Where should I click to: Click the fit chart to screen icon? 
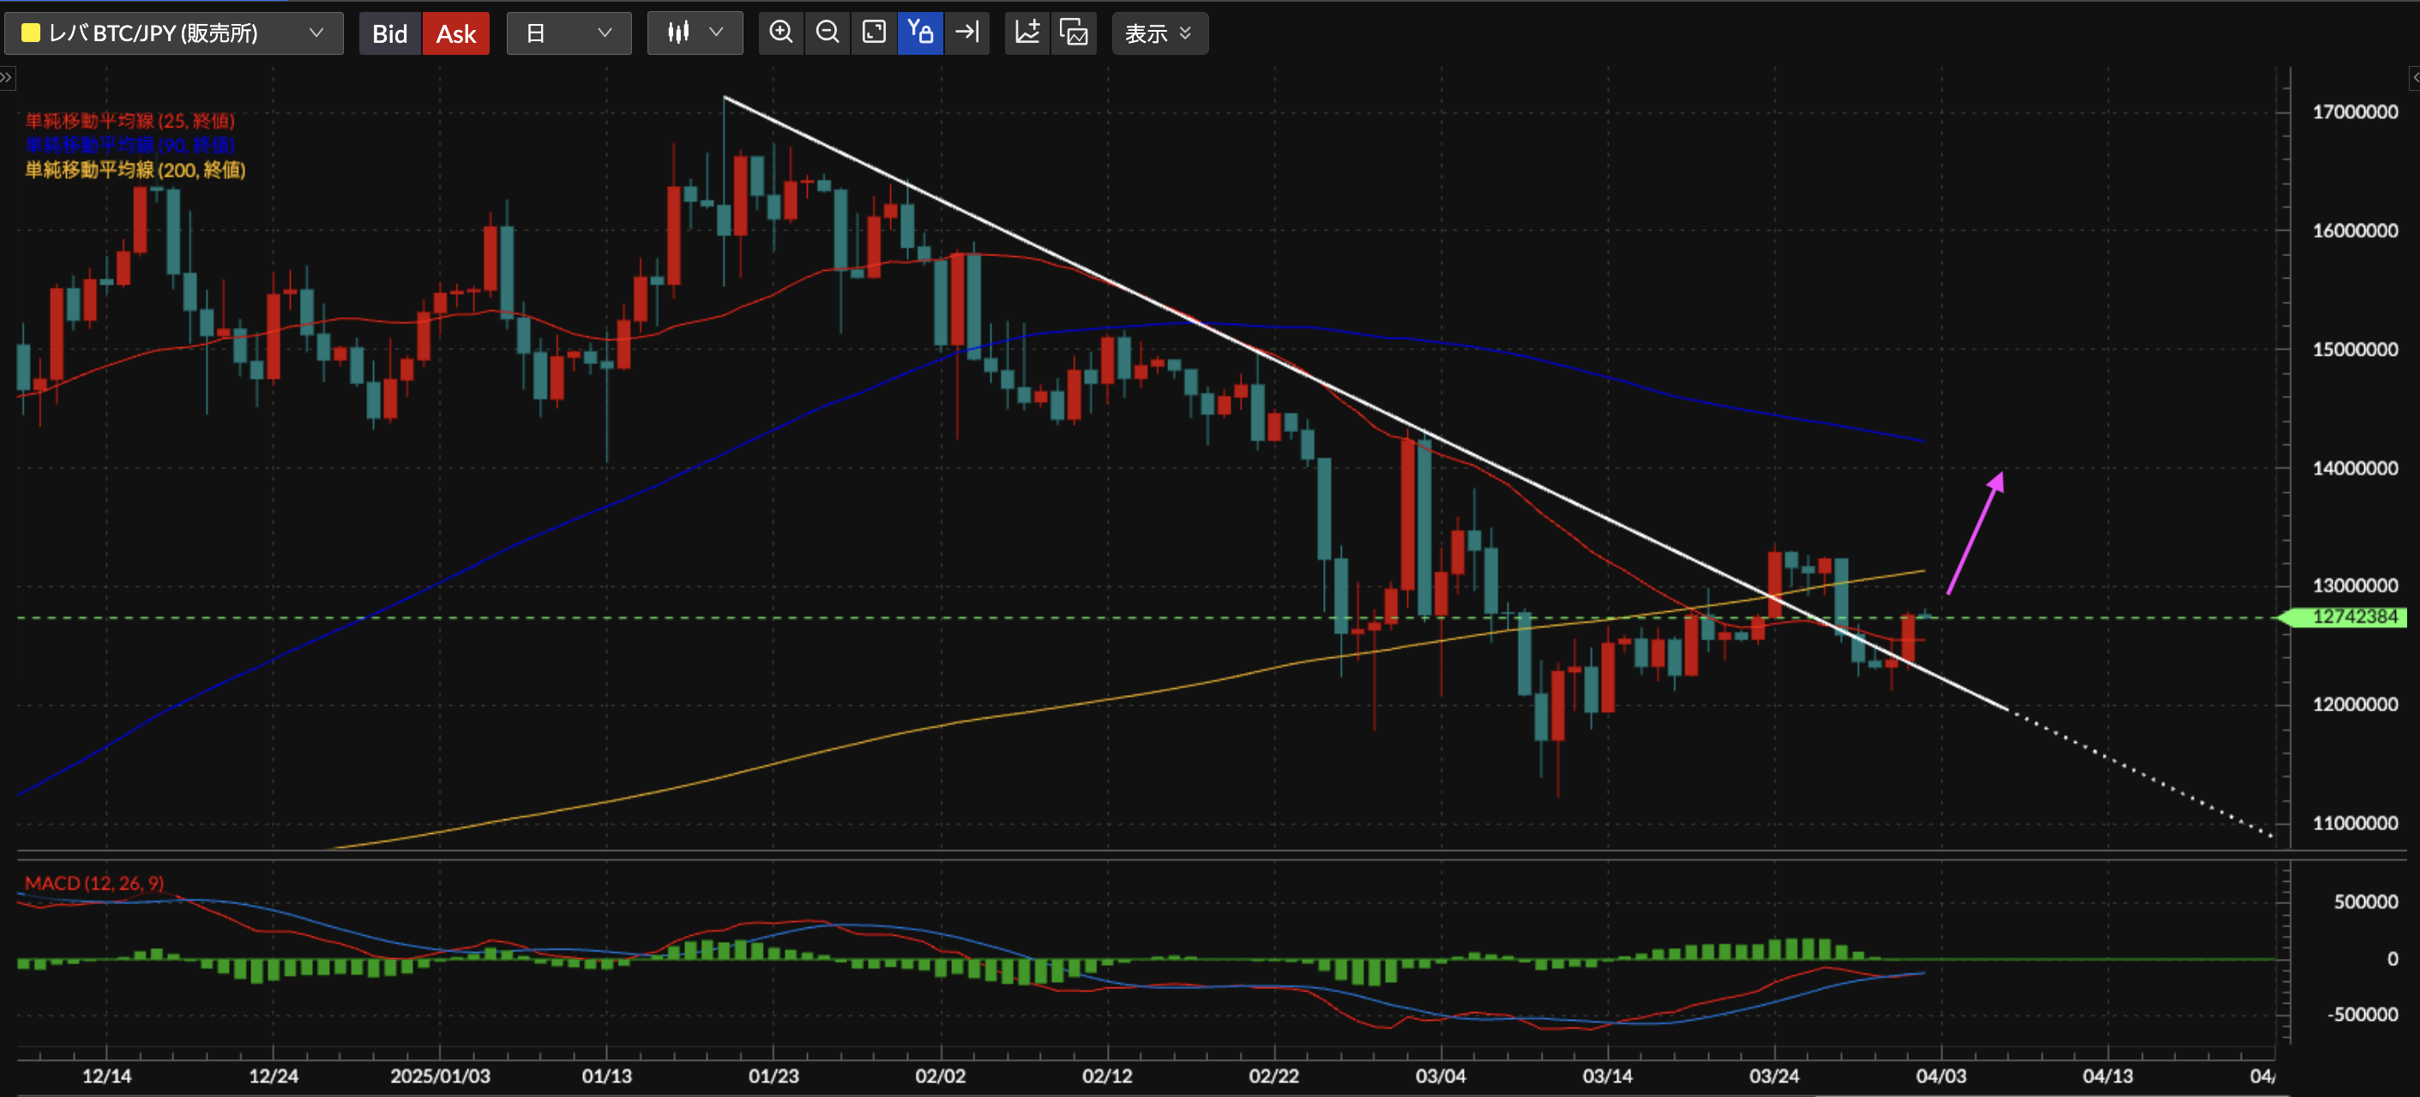click(874, 33)
